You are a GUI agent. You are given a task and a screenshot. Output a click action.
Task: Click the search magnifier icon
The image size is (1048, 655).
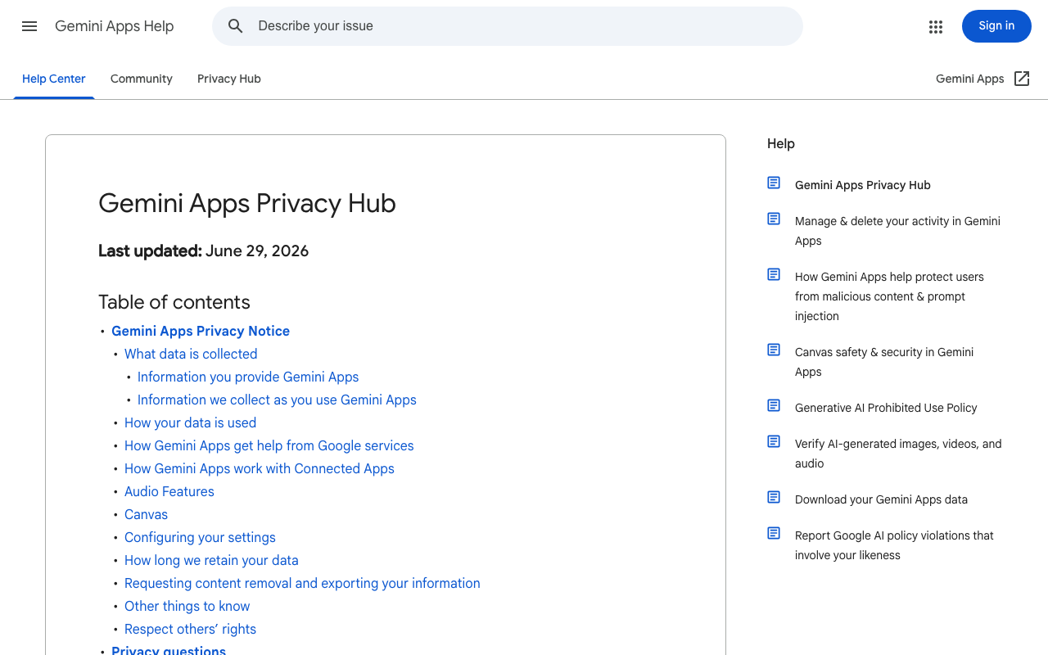click(236, 26)
